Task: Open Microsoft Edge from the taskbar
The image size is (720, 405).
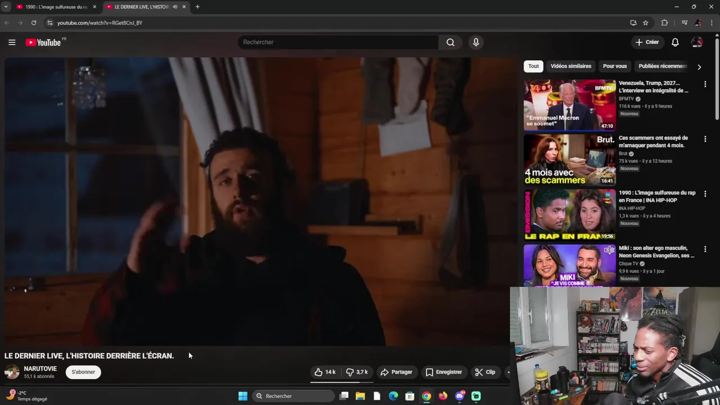Action: pos(393,396)
